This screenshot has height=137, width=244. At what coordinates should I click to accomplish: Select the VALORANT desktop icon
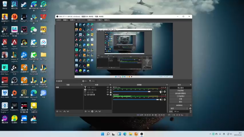pyautogui.click(x=24, y=30)
